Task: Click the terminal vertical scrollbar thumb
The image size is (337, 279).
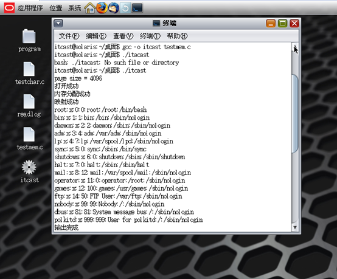Action: [295, 114]
